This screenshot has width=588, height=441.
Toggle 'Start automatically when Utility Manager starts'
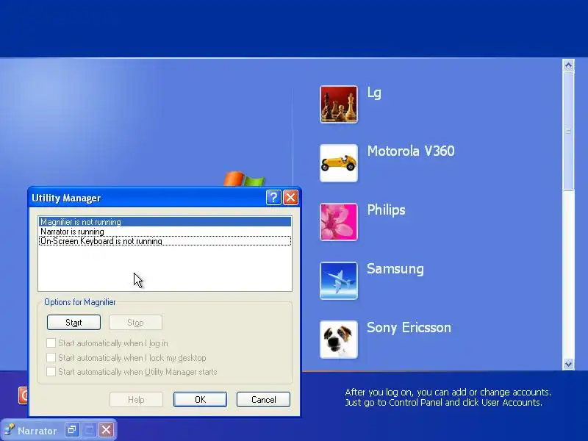51,372
